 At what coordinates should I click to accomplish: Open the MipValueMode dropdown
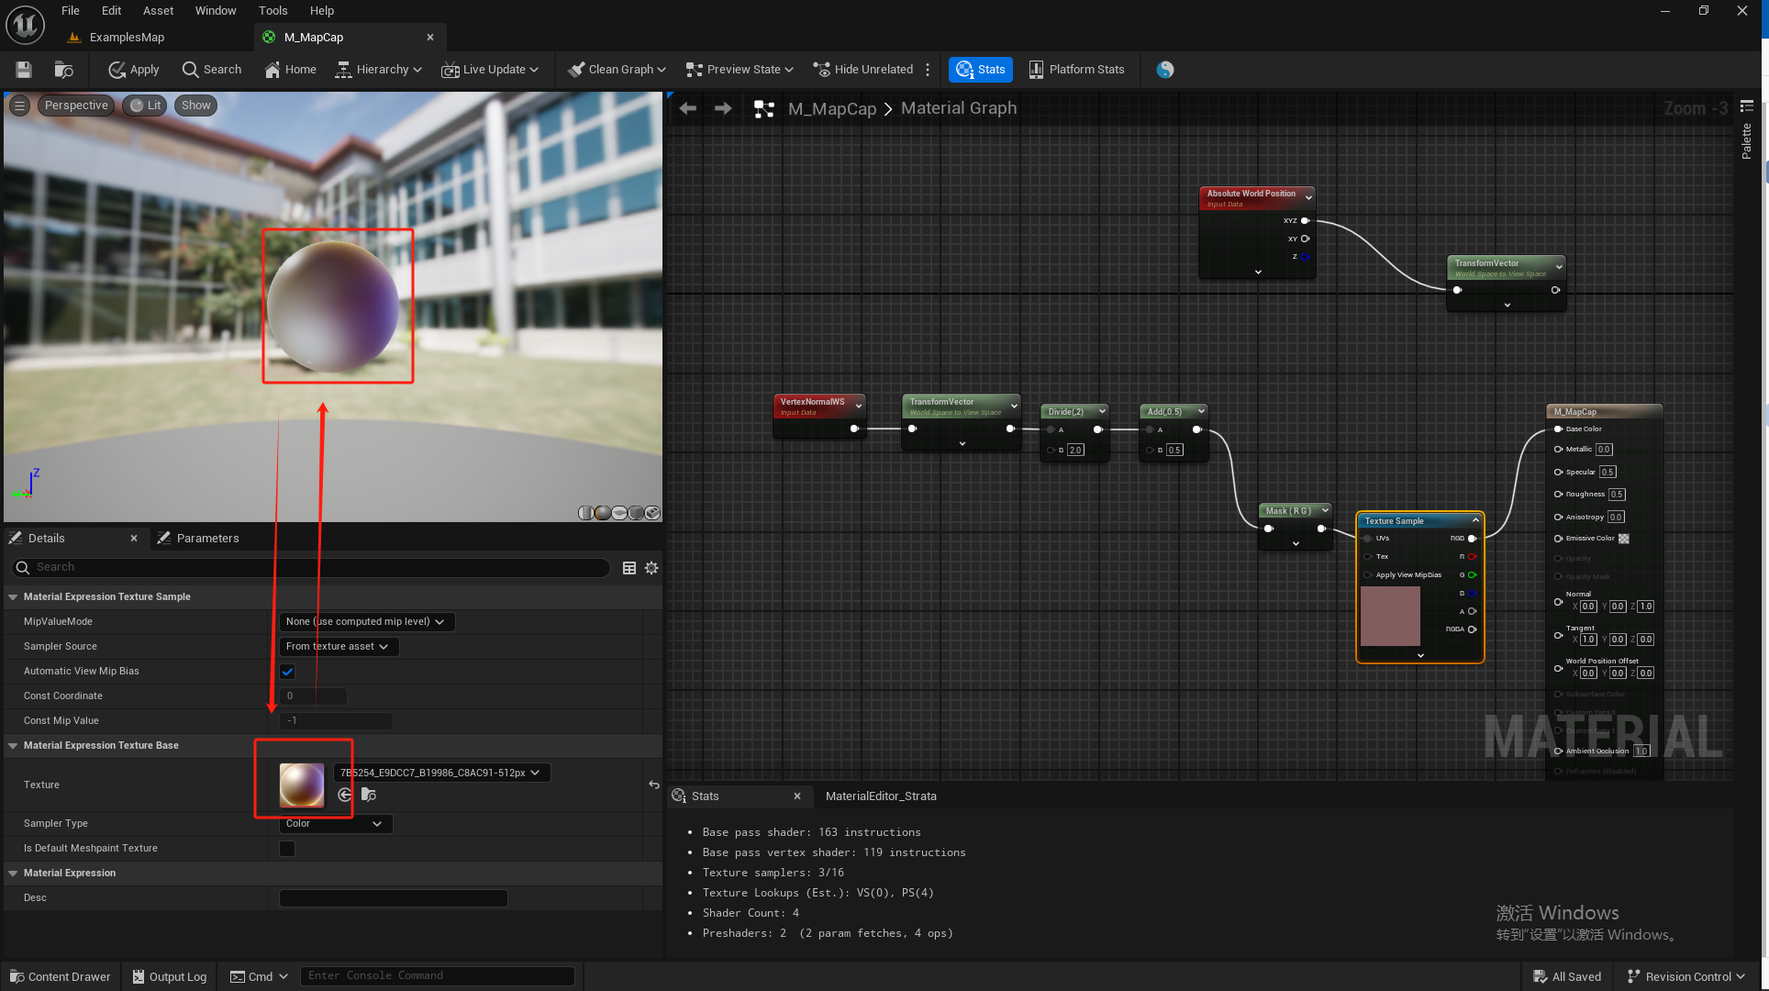[366, 622]
